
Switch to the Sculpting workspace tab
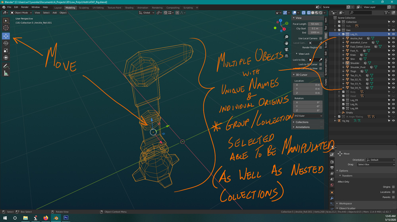pyautogui.click(x=84, y=8)
